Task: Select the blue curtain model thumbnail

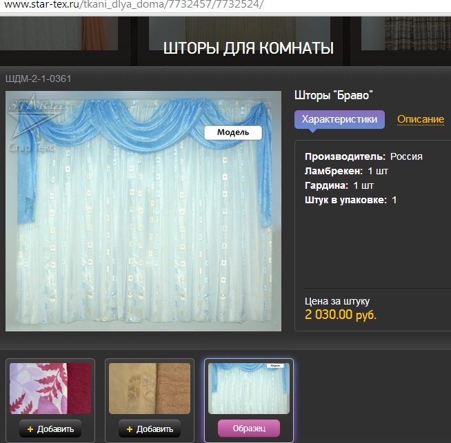Action: click(249, 389)
